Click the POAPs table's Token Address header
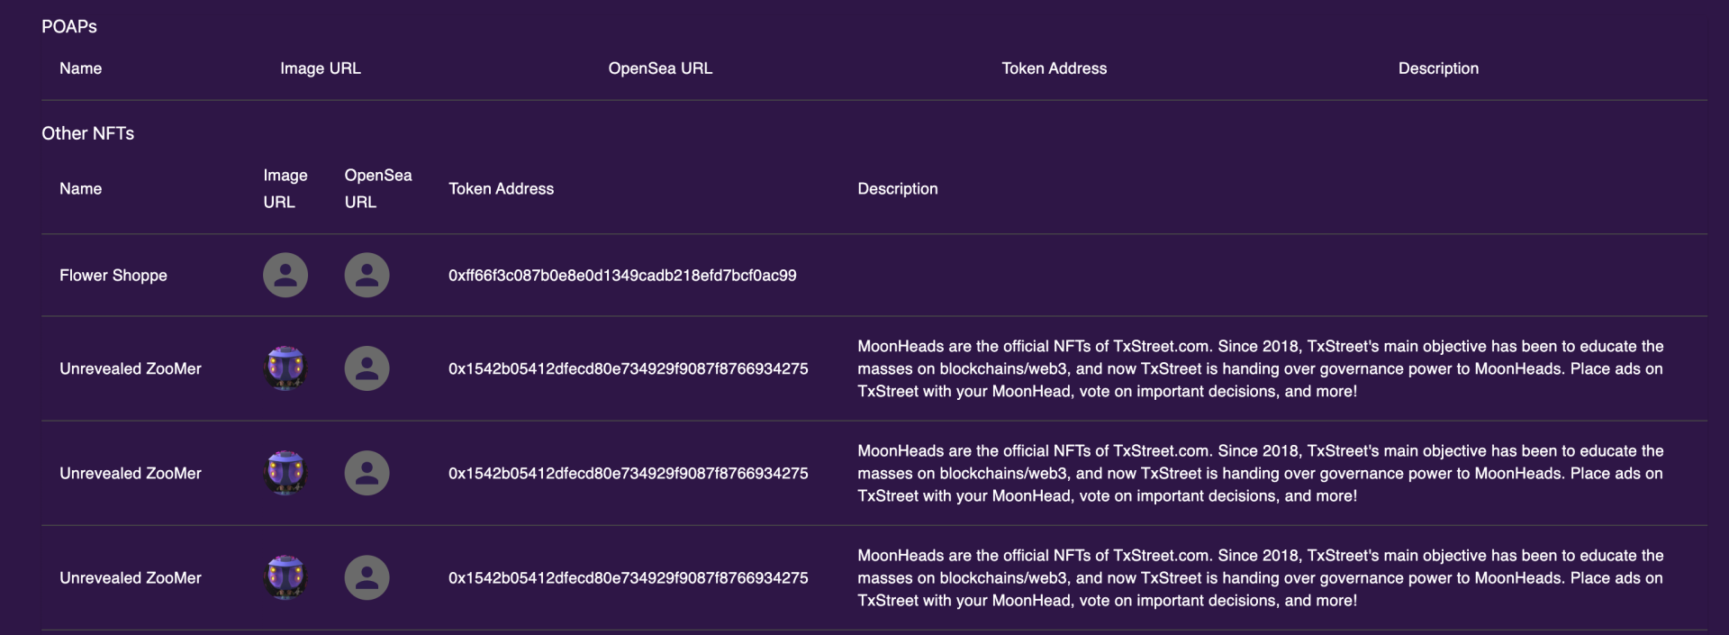This screenshot has width=1729, height=635. tap(1054, 68)
